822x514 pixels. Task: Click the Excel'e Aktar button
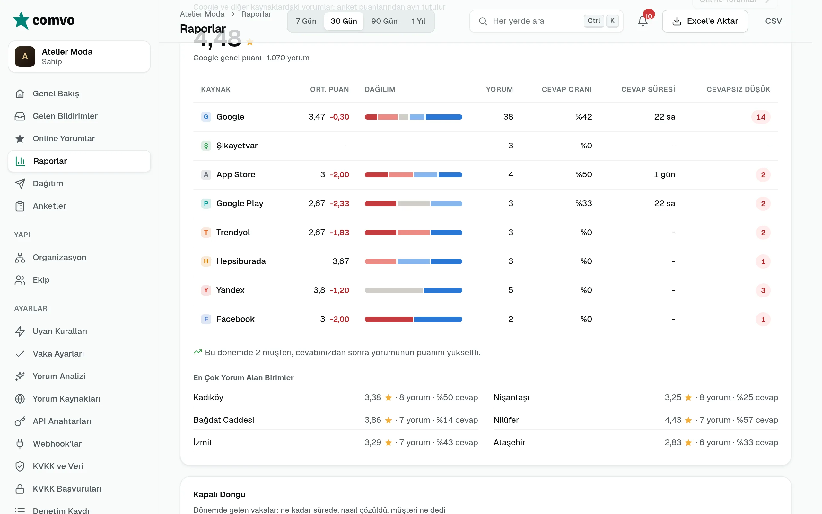705,21
